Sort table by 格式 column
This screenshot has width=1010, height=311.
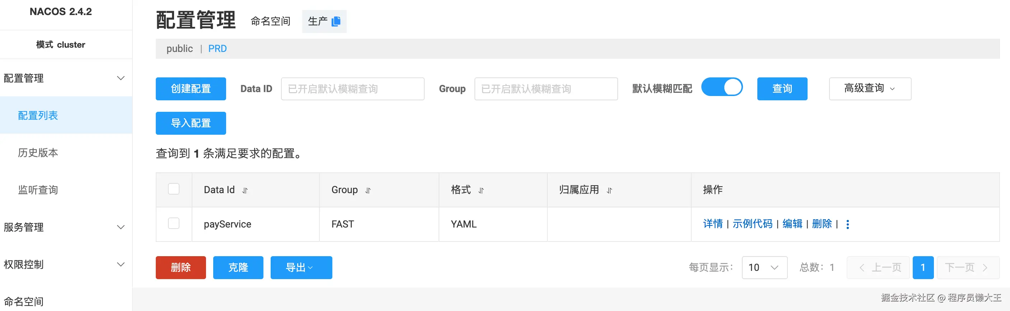click(481, 191)
